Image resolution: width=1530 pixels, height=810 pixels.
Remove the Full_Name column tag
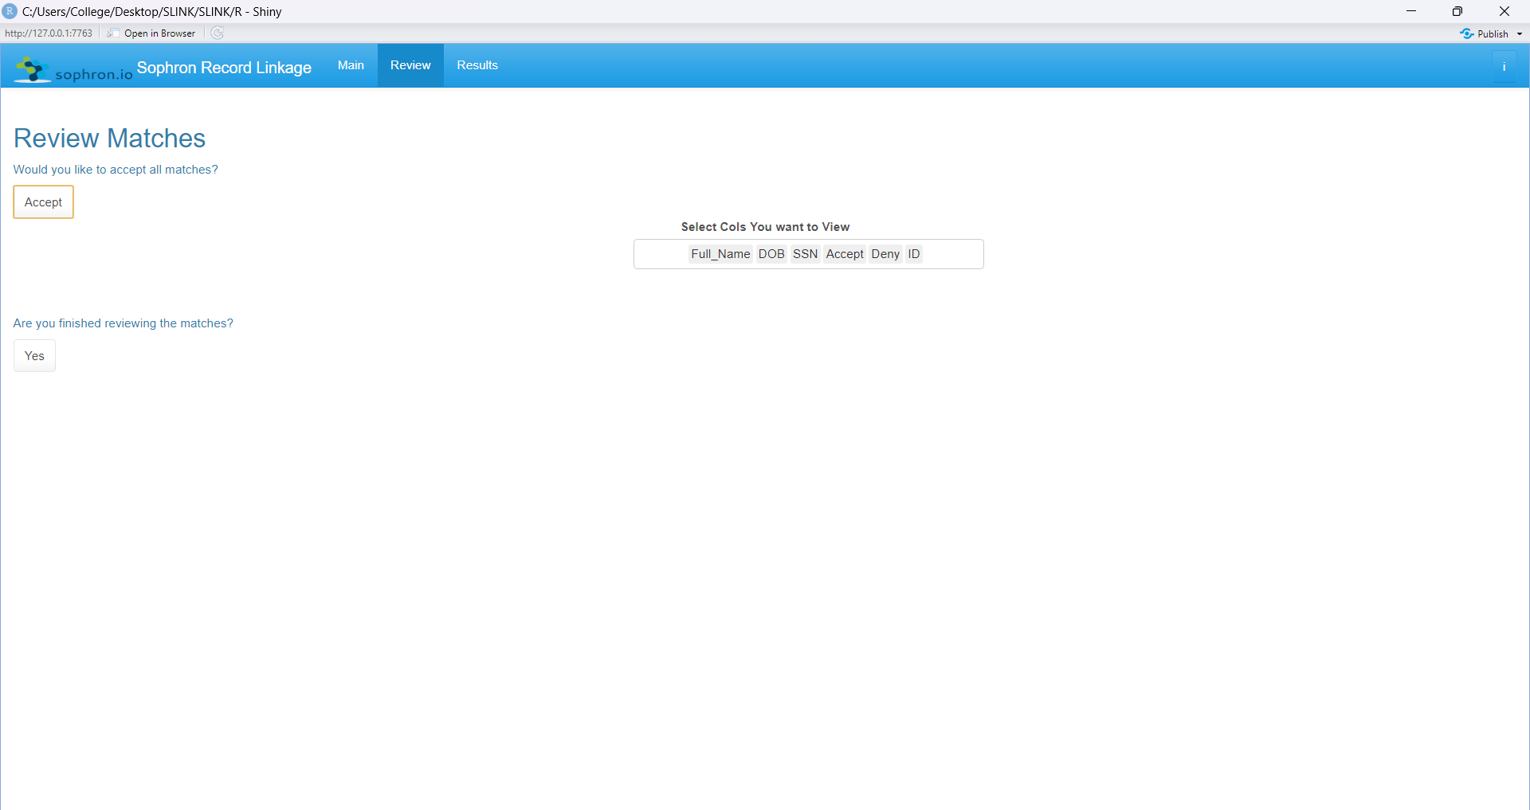click(x=720, y=254)
